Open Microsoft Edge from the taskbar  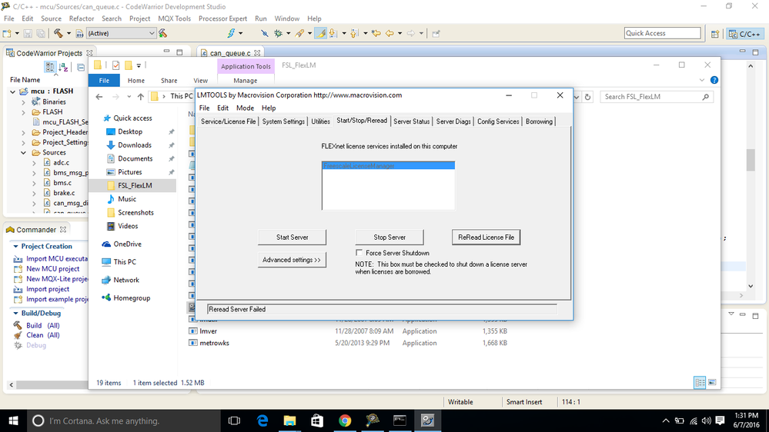(262, 420)
